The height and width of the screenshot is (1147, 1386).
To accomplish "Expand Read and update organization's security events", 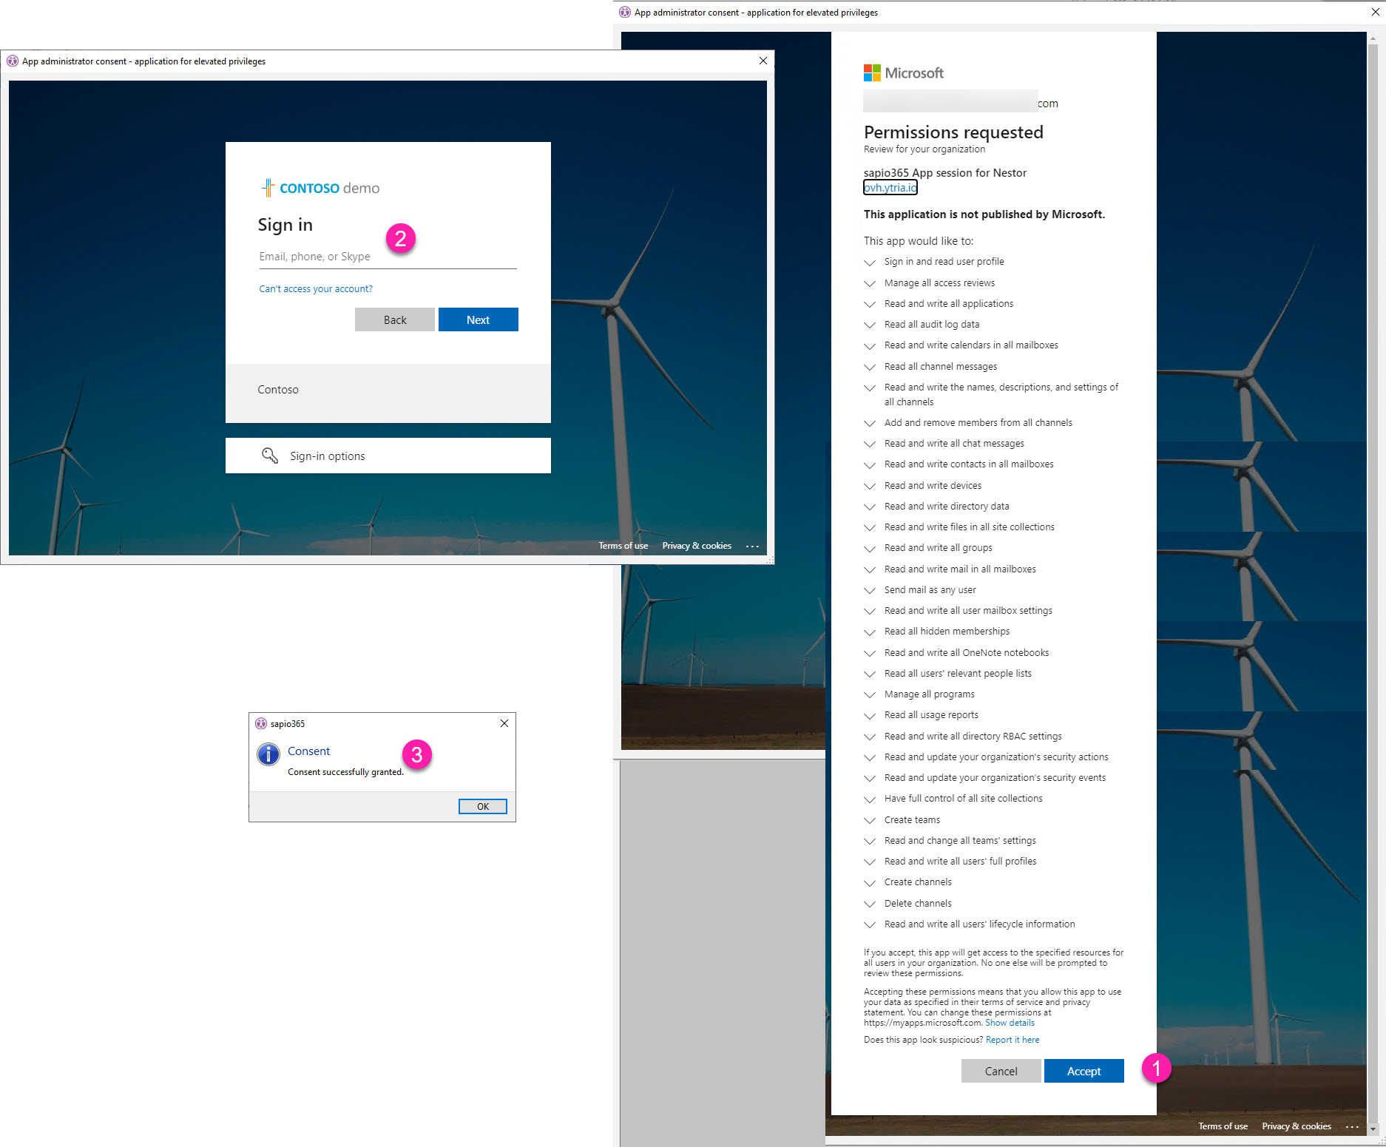I will [x=870, y=778].
